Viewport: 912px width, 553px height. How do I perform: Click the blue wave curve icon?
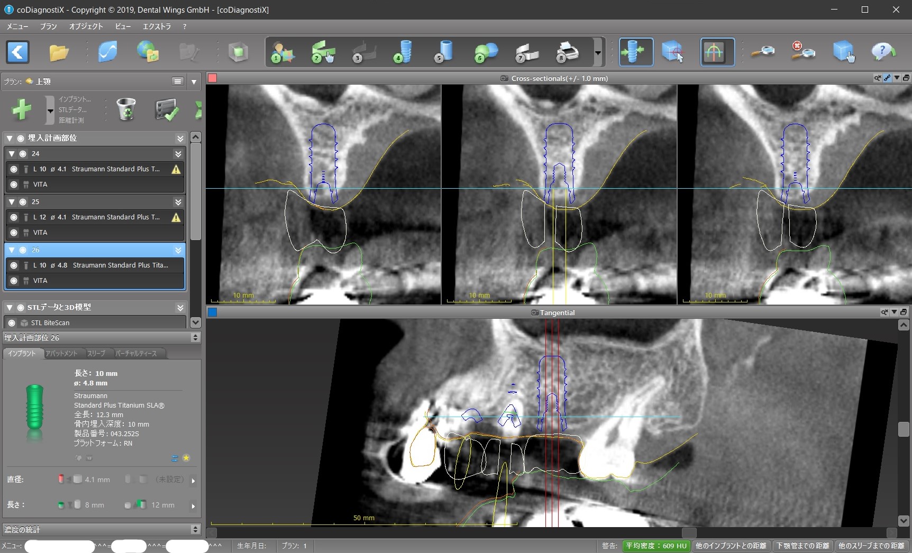click(108, 52)
